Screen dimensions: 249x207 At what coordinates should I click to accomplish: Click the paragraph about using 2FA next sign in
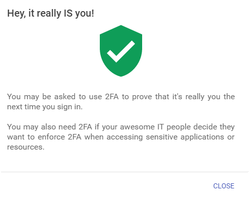pos(121,102)
